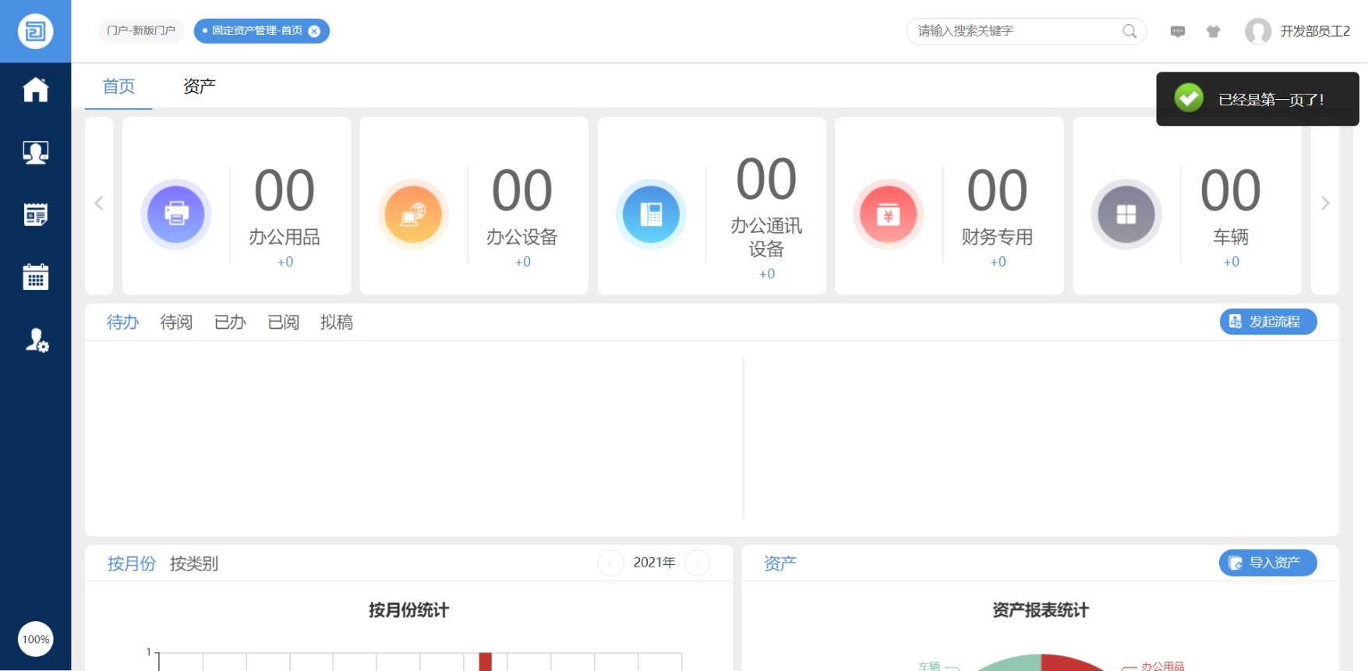This screenshot has width=1368, height=671.
Task: Close the 固定资产管理-首页 tab
Action: (314, 31)
